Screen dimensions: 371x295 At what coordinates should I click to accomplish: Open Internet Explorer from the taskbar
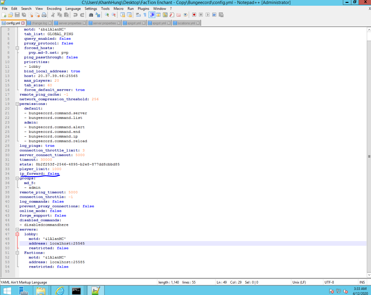click(x=59, y=290)
